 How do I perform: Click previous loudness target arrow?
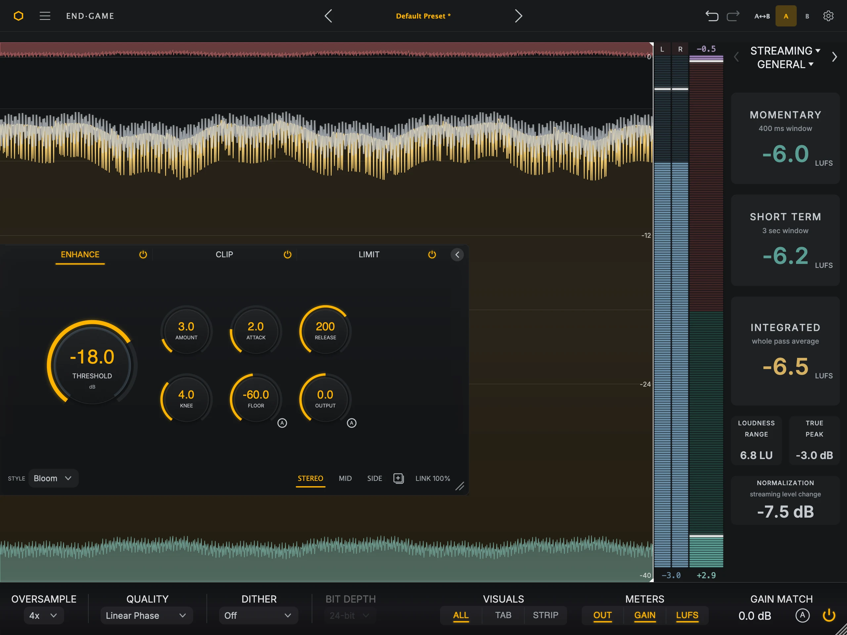736,57
